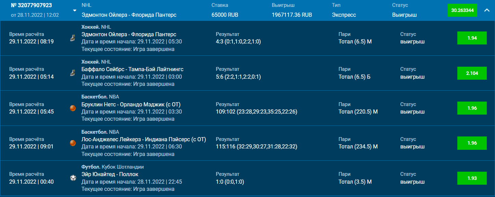
Task: Click Бруклин Нетс - Орландо Мэджик match name
Action: [131, 104]
